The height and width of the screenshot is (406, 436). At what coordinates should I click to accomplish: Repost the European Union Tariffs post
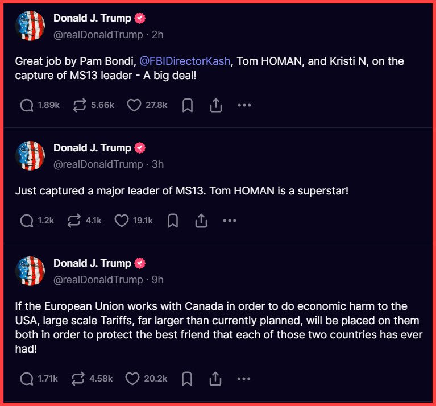79,379
